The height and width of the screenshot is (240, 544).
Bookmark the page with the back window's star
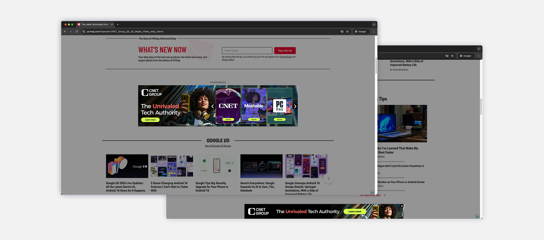(x=452, y=56)
